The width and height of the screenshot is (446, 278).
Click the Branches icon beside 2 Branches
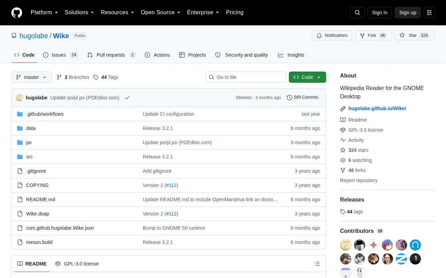(x=59, y=77)
